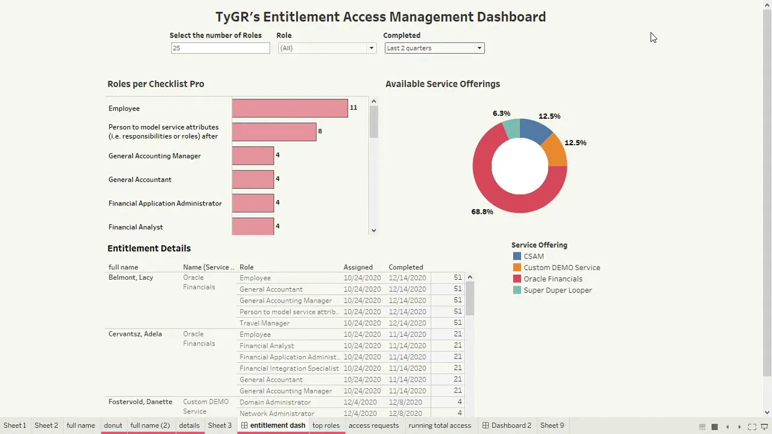The height and width of the screenshot is (434, 772).
Task: Open the Completed quarters dropdown
Action: [479, 48]
